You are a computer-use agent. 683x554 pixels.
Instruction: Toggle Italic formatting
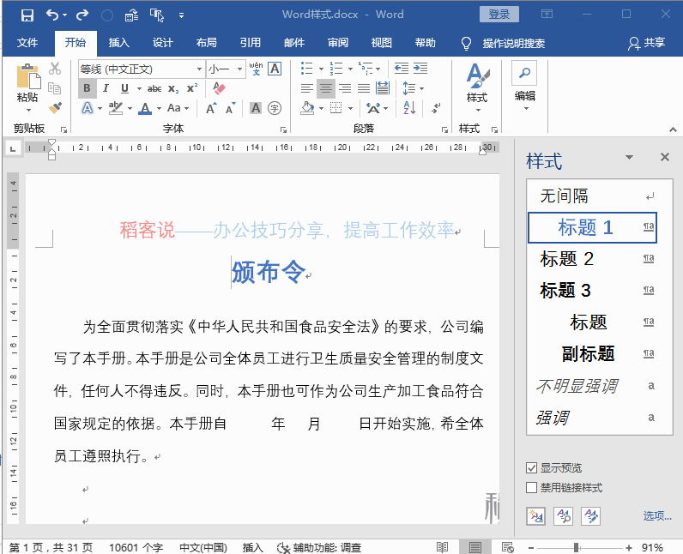coord(106,88)
